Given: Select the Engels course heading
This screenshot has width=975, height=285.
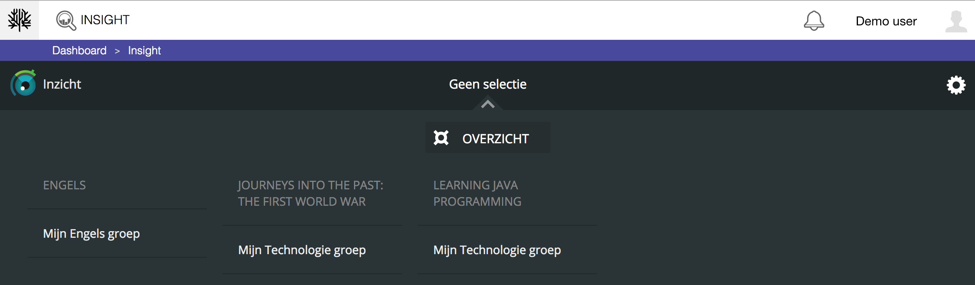Looking at the screenshot, I should coord(64,185).
